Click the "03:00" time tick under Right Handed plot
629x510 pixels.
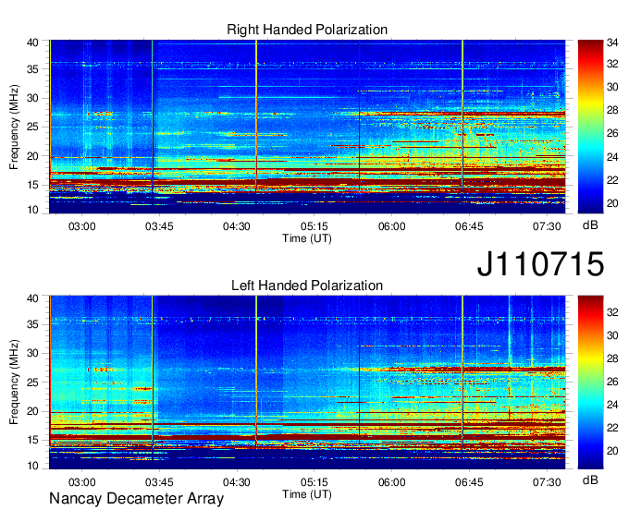point(81,226)
